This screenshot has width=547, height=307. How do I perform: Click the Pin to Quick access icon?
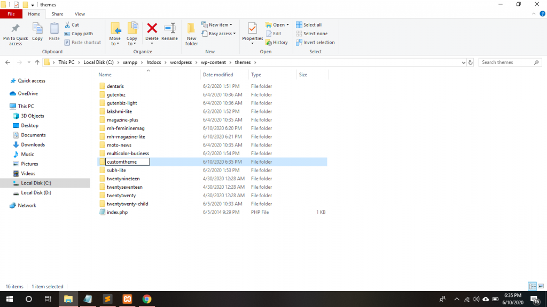(x=15, y=29)
